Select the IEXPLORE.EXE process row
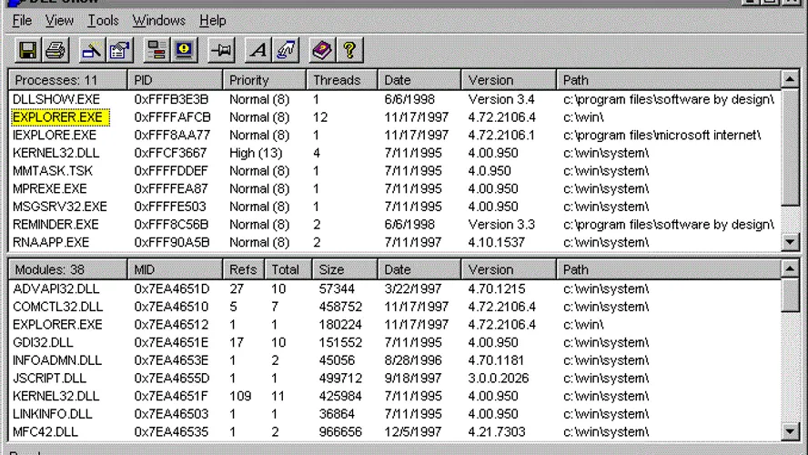Viewport: 808px width, 455px height. coord(55,135)
